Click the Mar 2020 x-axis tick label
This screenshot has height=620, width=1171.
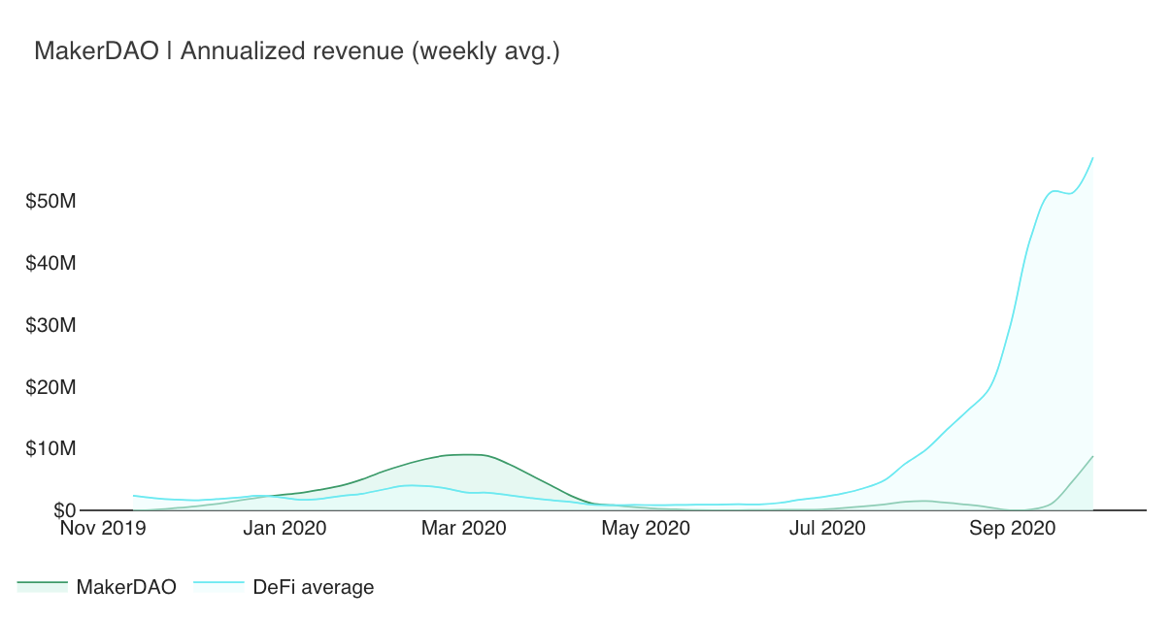point(464,529)
